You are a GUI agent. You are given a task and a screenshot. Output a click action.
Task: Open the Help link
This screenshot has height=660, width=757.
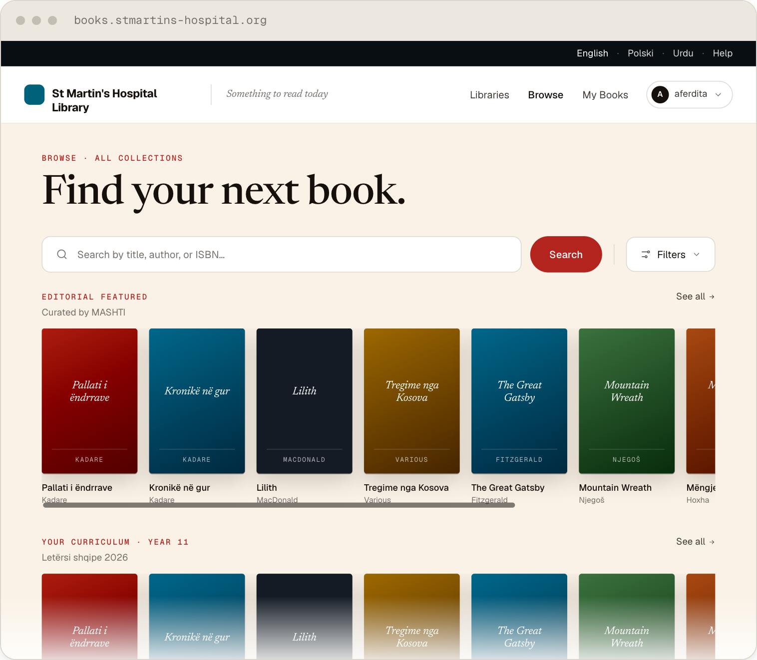tap(723, 53)
